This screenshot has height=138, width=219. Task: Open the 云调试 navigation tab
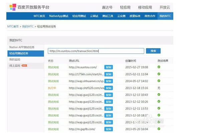(94, 16)
